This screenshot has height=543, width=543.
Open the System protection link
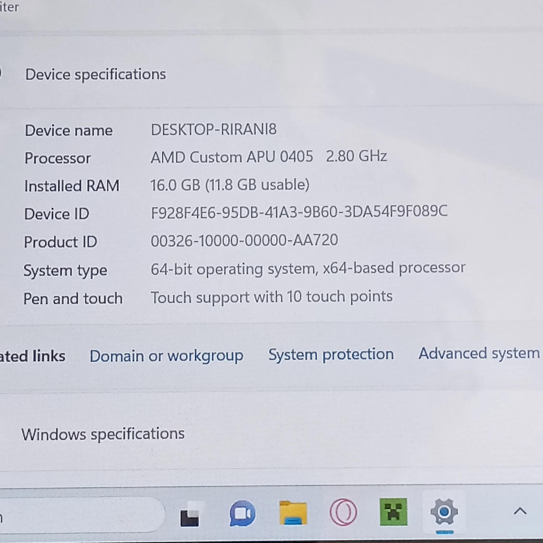click(331, 355)
